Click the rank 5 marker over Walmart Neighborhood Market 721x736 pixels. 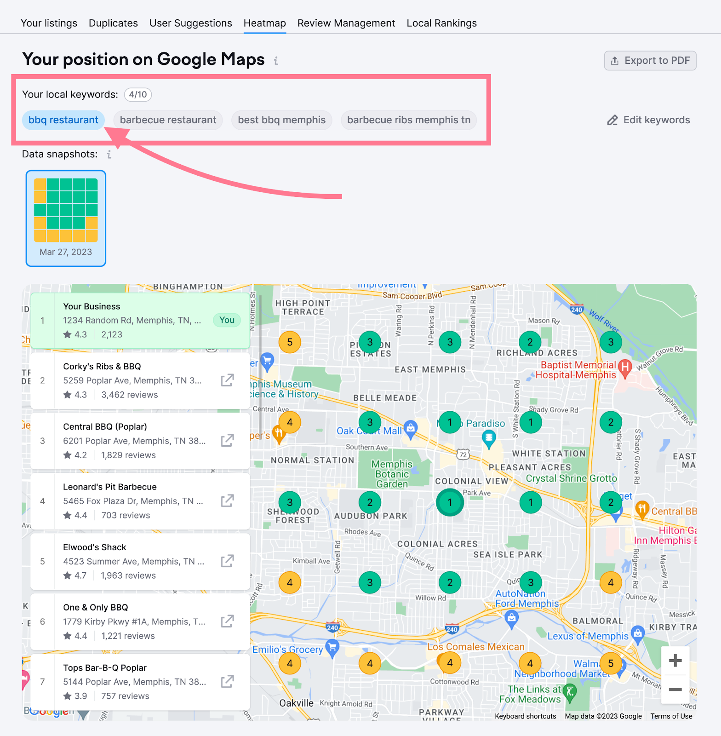[611, 663]
